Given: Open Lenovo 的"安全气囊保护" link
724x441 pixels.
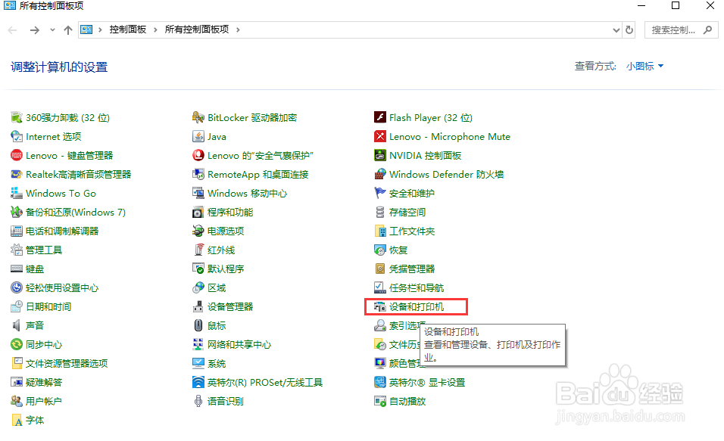Looking at the screenshot, I should click(261, 156).
